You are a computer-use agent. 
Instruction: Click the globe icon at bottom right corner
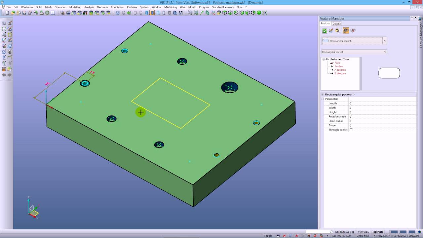pyautogui.click(x=420, y=232)
